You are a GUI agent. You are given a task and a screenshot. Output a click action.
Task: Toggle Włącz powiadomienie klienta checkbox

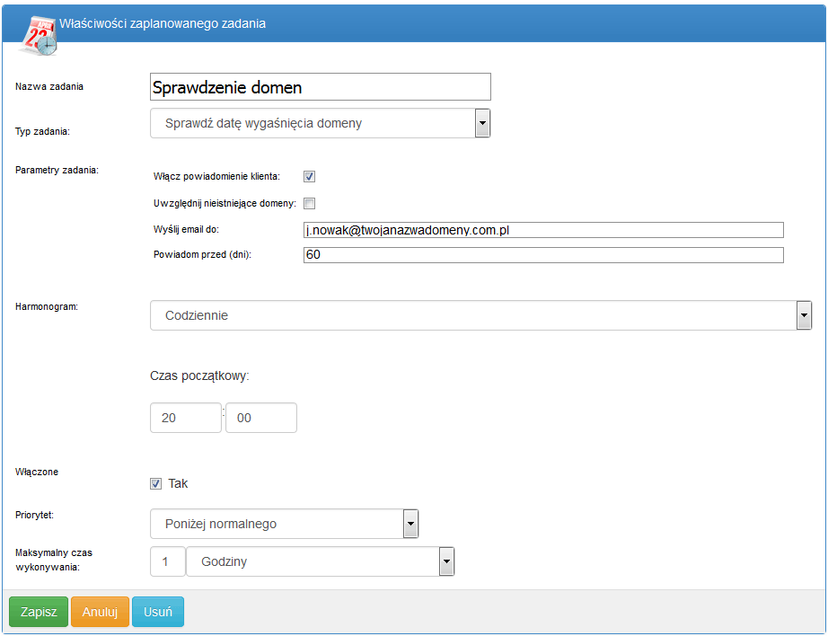[310, 176]
